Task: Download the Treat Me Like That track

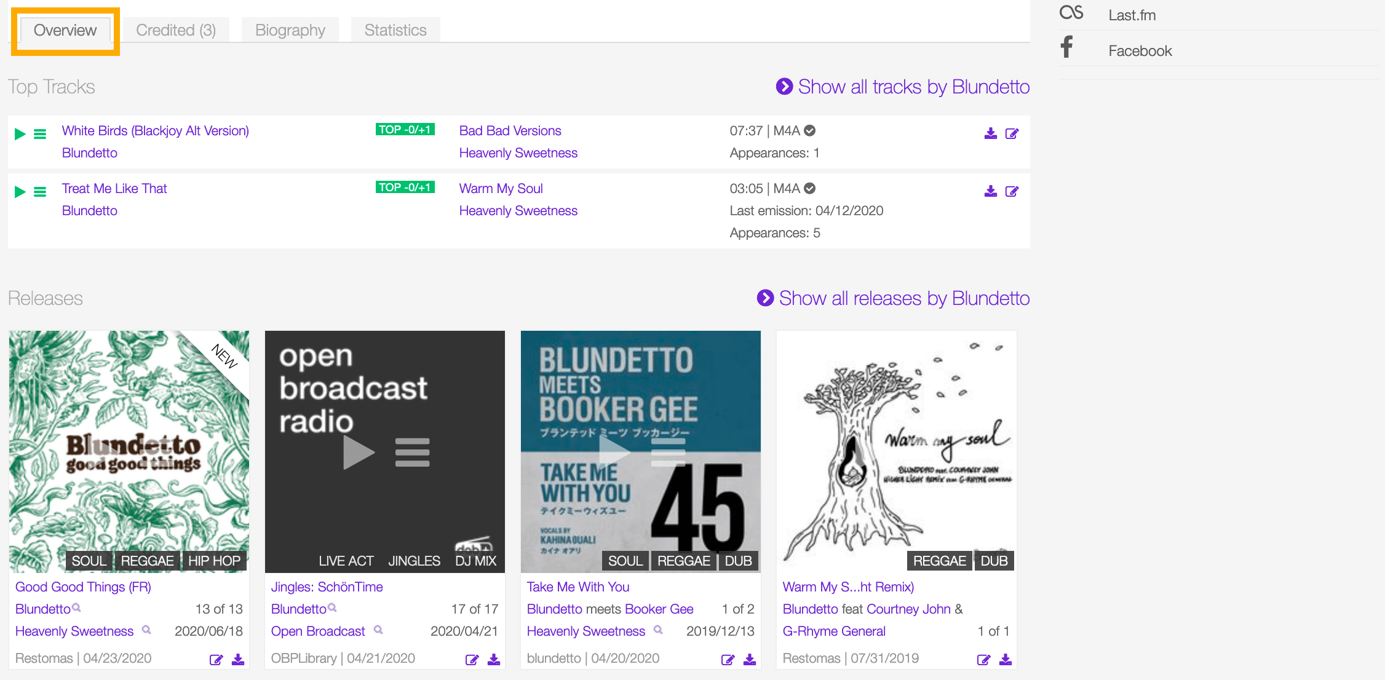Action: click(x=990, y=191)
